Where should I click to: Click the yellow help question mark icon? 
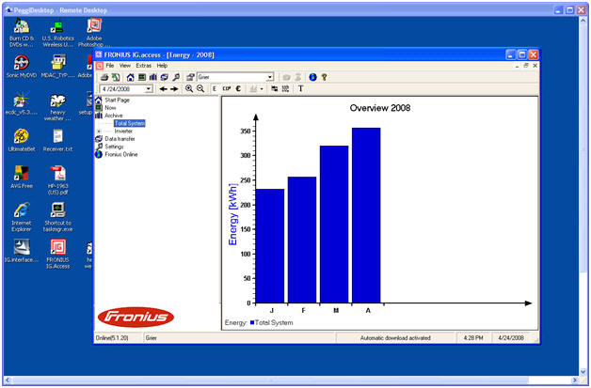coord(324,77)
